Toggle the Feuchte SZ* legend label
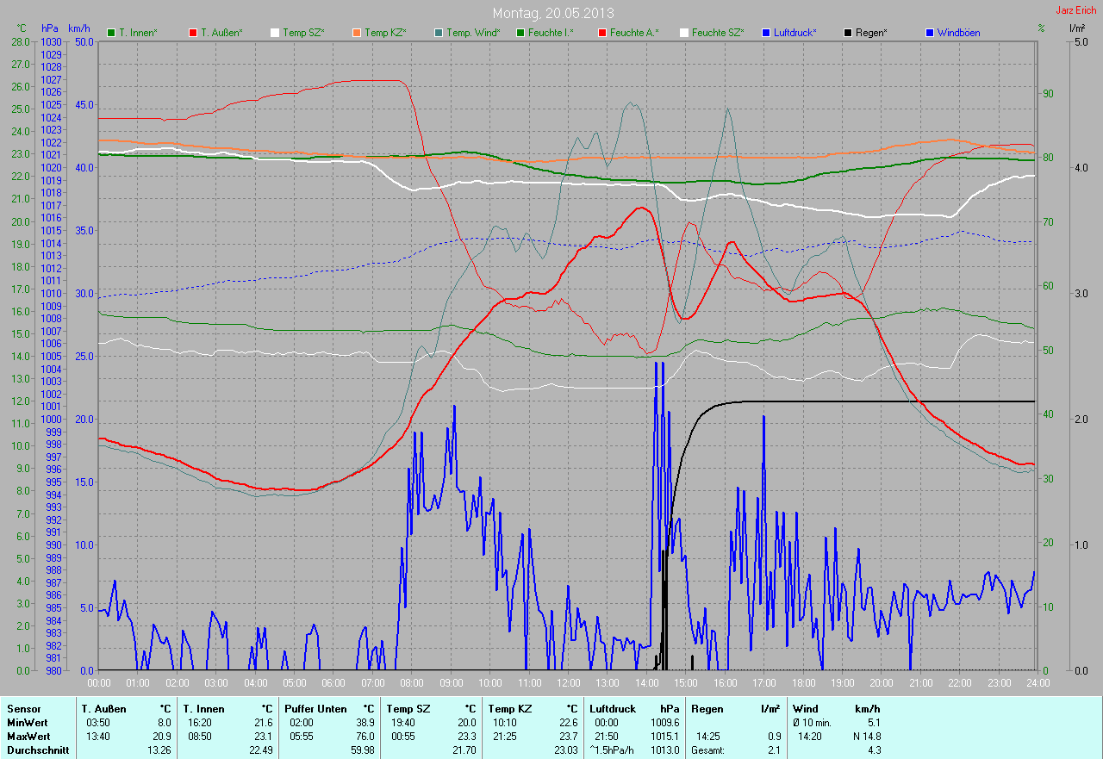Viewport: 1103px width, 759px height. coord(718,33)
